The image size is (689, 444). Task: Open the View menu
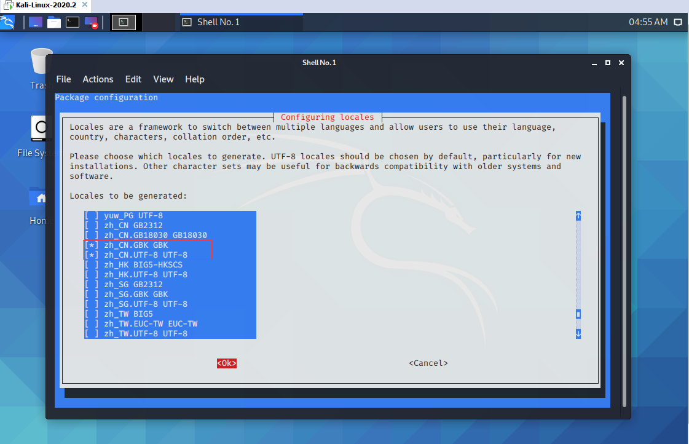163,79
